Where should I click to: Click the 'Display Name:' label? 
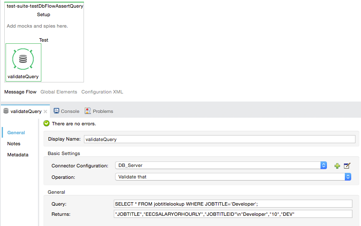point(64,139)
